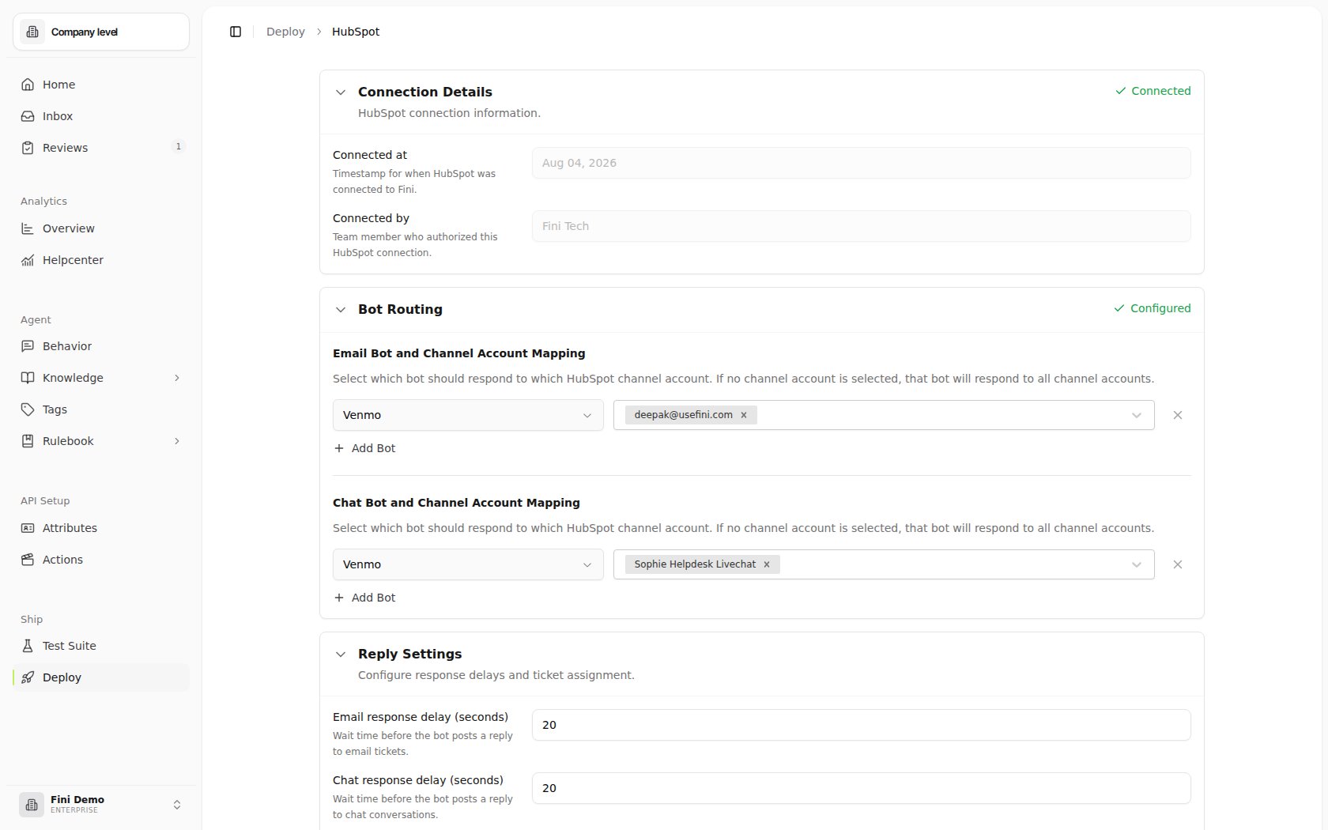Collapse the Connection Details section
The width and height of the screenshot is (1328, 830).
(x=341, y=92)
